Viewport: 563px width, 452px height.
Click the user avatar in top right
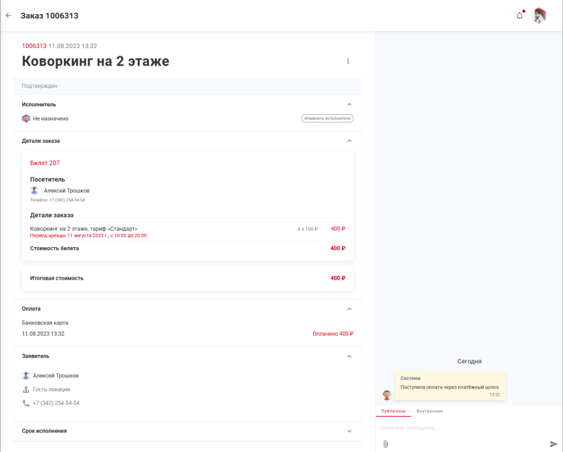[x=540, y=14]
